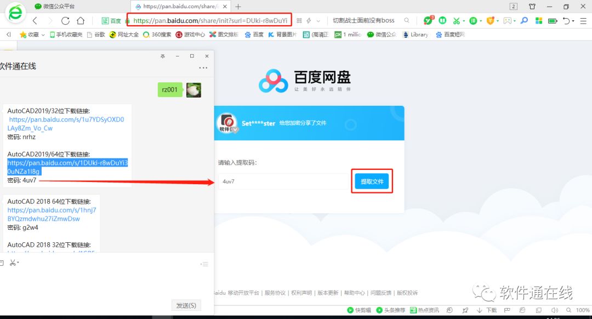
Task: Open the 微信公众 bookmark
Action: (382, 35)
